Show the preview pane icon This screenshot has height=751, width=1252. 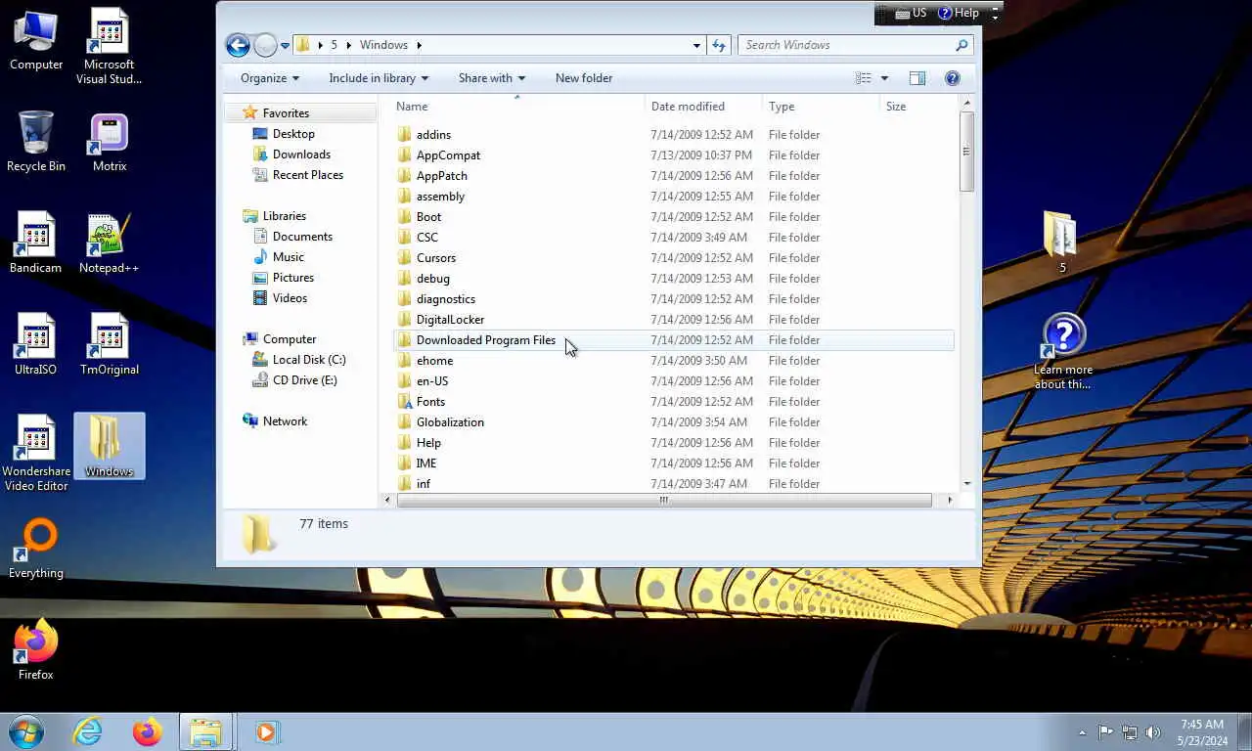point(917,78)
